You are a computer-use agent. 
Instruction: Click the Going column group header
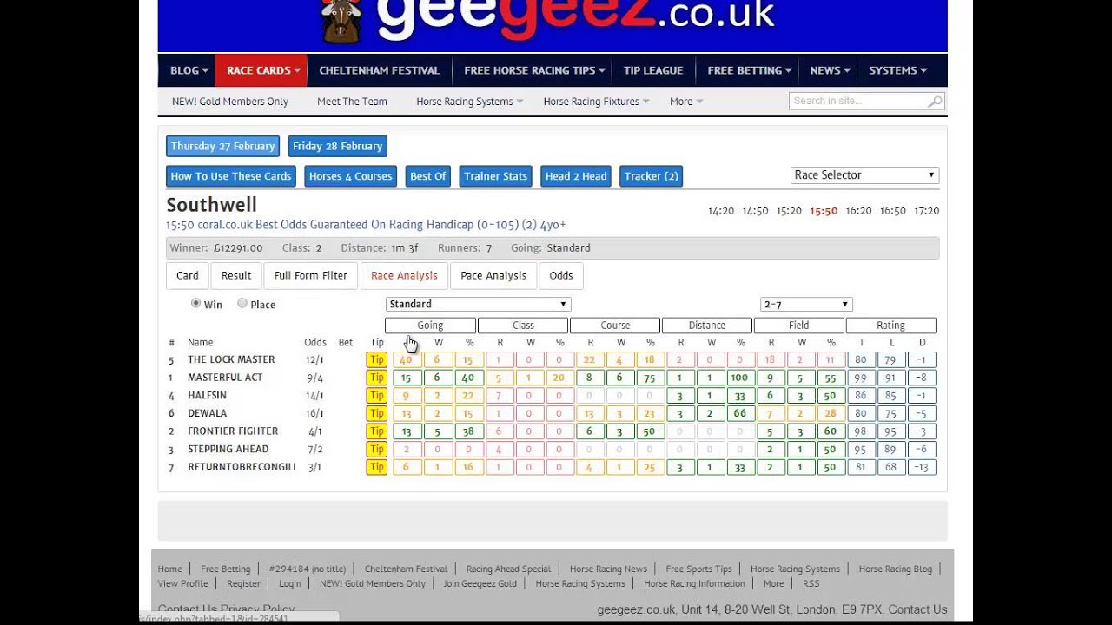click(x=430, y=326)
